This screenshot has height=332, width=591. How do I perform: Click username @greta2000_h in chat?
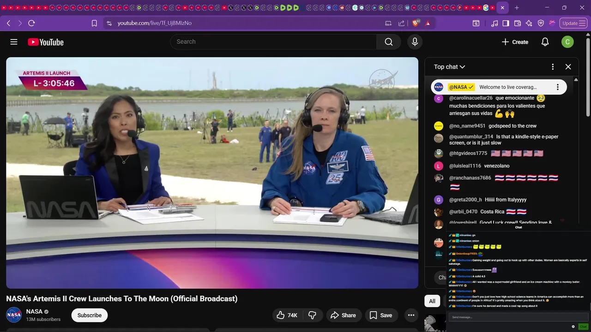pyautogui.click(x=465, y=200)
